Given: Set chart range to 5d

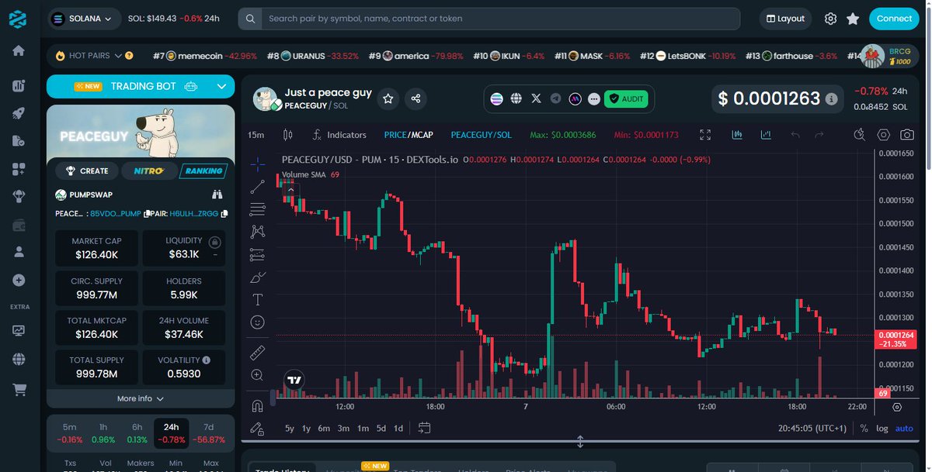Looking at the screenshot, I should click(x=381, y=428).
